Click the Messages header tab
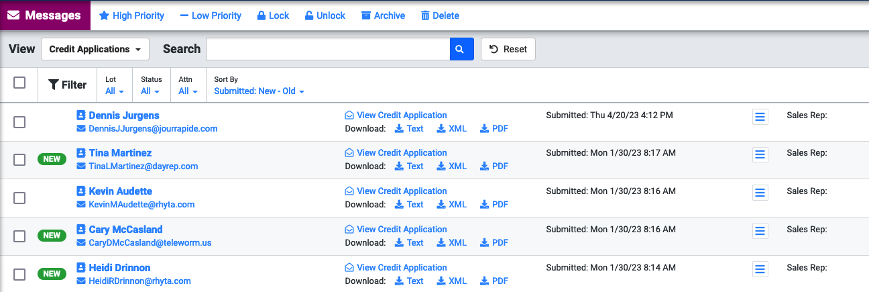 point(45,15)
